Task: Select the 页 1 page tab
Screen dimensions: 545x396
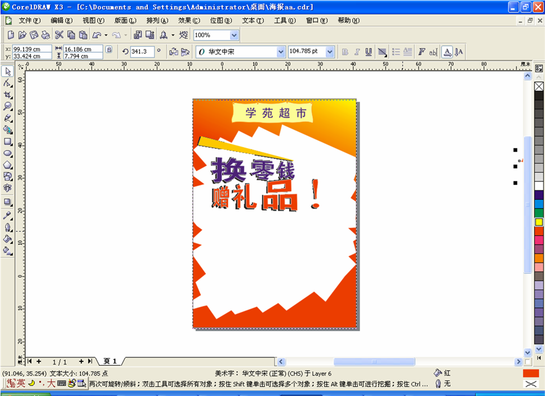Action: click(110, 361)
